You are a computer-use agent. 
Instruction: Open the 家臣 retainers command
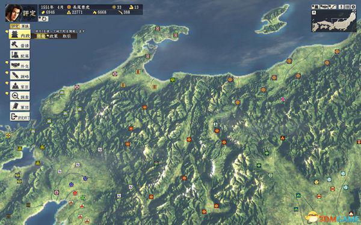[x=20, y=86]
